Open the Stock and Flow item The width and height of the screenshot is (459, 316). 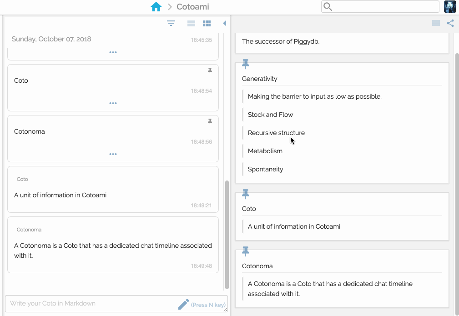[x=270, y=115]
